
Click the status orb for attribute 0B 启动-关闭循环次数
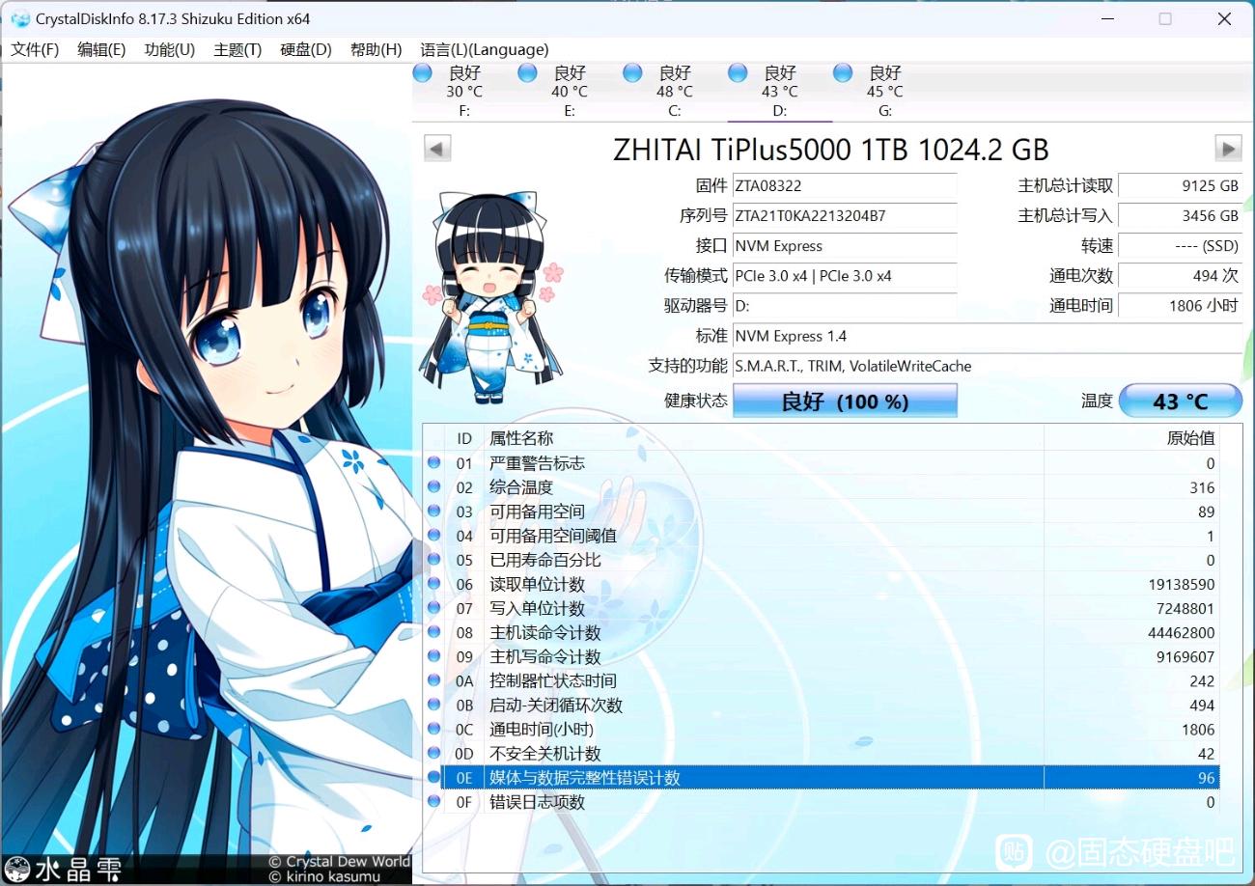[434, 705]
